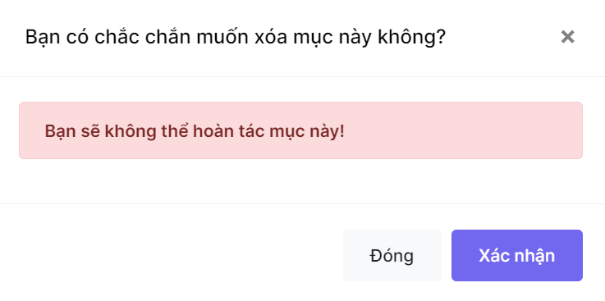This screenshot has height=301, width=605.
Task: Close the delete dialog with the X icon
Action: tap(567, 37)
